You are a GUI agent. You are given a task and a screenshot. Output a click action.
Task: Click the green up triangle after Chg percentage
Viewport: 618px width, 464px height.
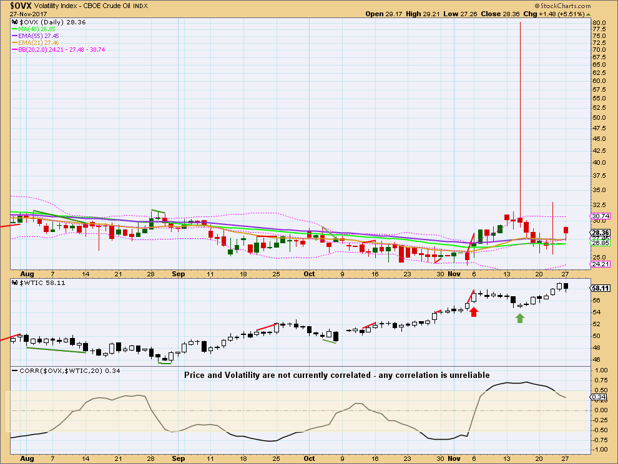click(x=589, y=14)
